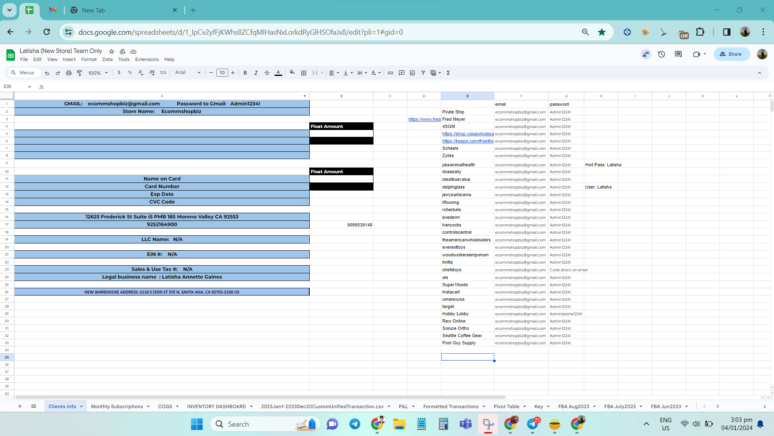Create a filter
The width and height of the screenshot is (774, 436).
click(423, 73)
